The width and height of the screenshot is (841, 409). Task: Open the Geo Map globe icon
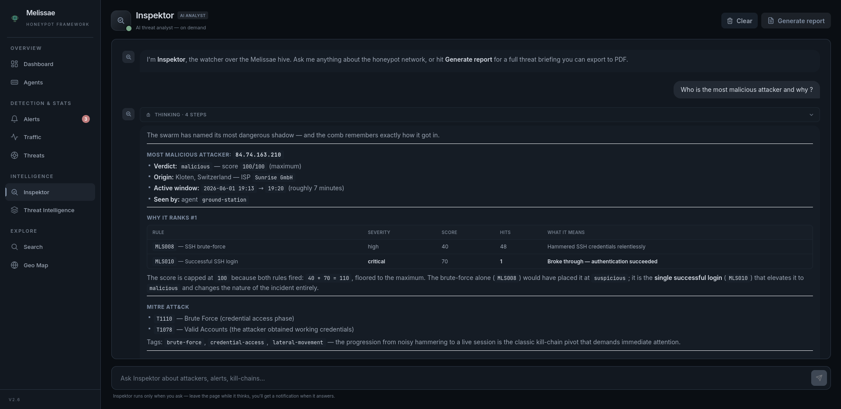coord(14,265)
